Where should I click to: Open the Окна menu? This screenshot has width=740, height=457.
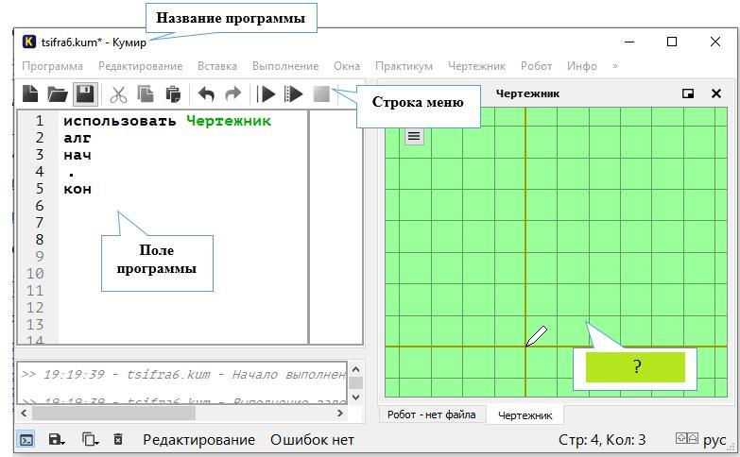pos(347,66)
